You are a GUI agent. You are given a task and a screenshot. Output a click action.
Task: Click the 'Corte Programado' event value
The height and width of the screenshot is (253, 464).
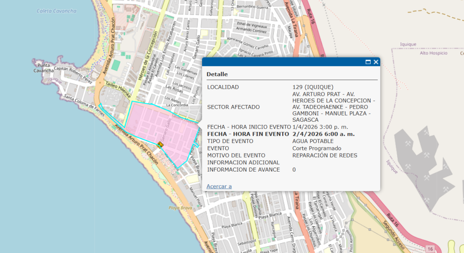(317, 148)
